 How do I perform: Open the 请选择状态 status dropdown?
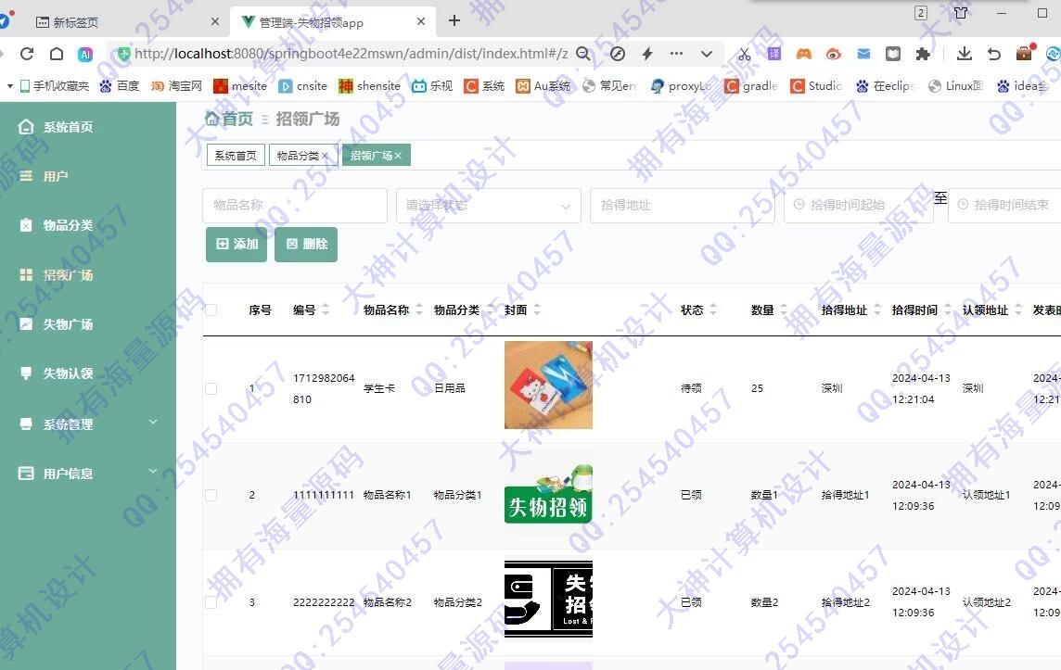coord(488,206)
